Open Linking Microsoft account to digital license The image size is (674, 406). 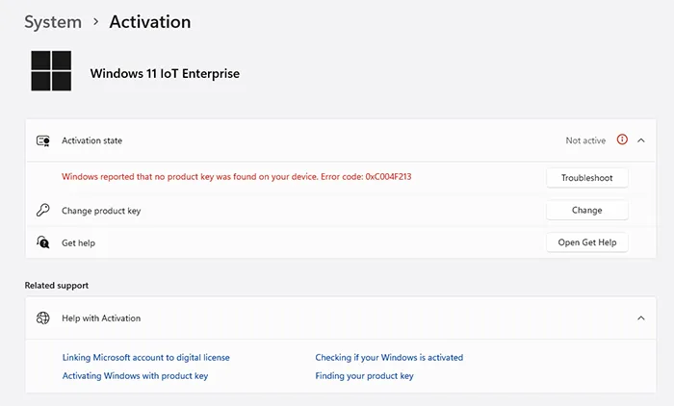[146, 358]
